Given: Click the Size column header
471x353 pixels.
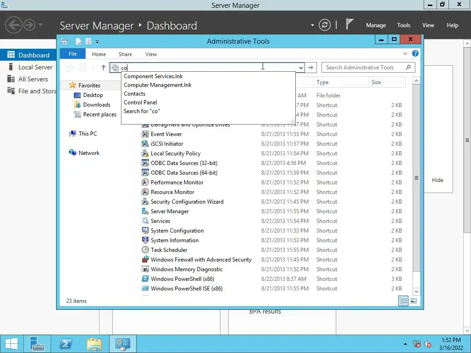Looking at the screenshot, I should (x=387, y=82).
